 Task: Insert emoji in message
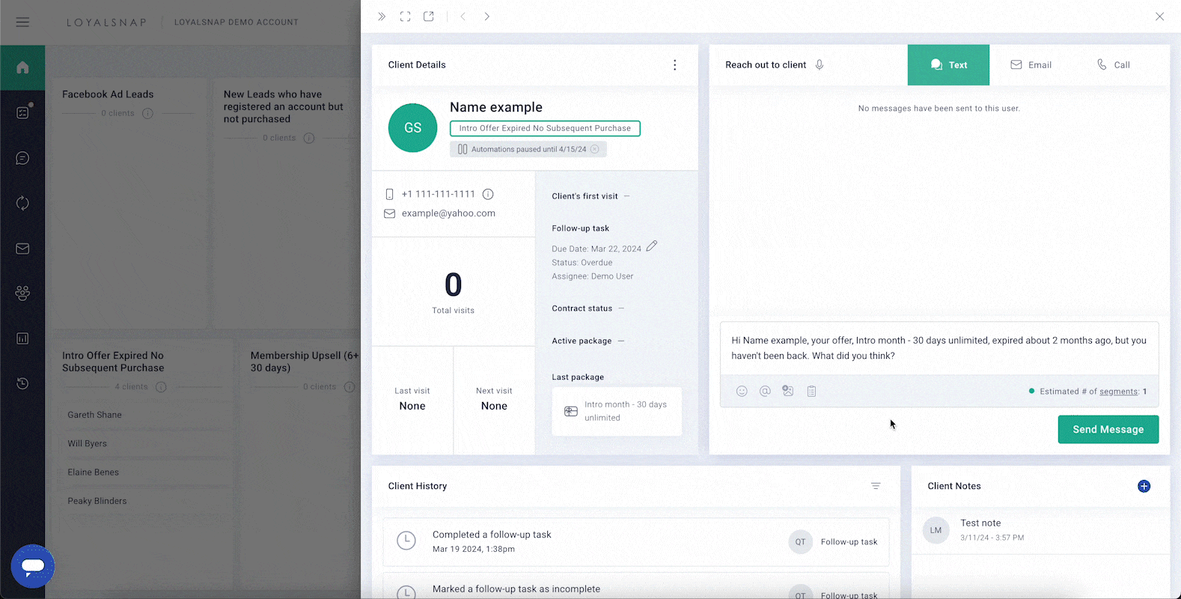pyautogui.click(x=742, y=391)
